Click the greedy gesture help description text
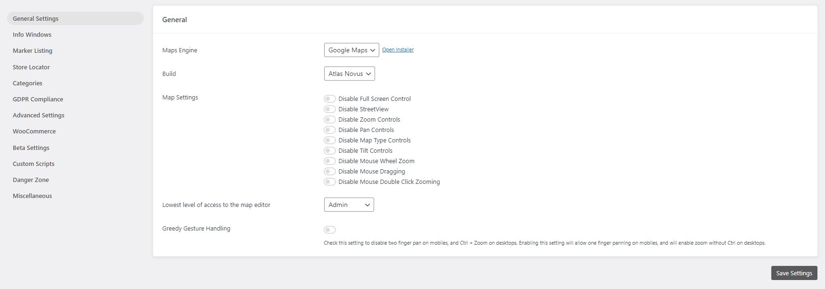Image resolution: width=825 pixels, height=289 pixels. (545, 243)
